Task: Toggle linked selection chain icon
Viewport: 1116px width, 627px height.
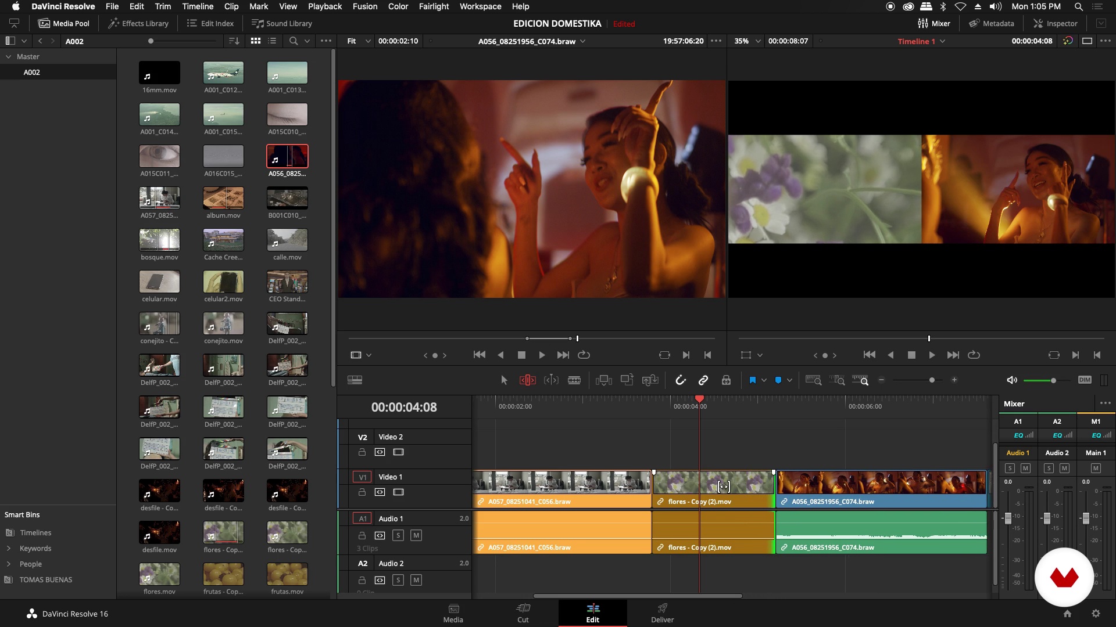Action: pyautogui.click(x=703, y=380)
